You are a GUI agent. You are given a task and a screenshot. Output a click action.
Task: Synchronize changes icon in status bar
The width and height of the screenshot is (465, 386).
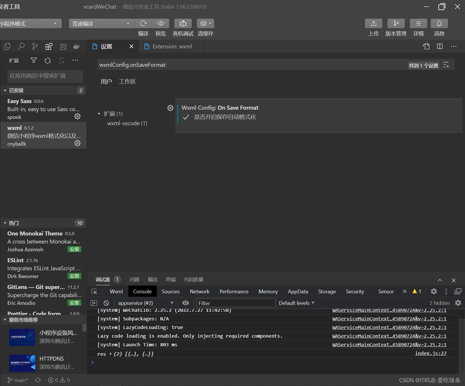[x=38, y=380]
